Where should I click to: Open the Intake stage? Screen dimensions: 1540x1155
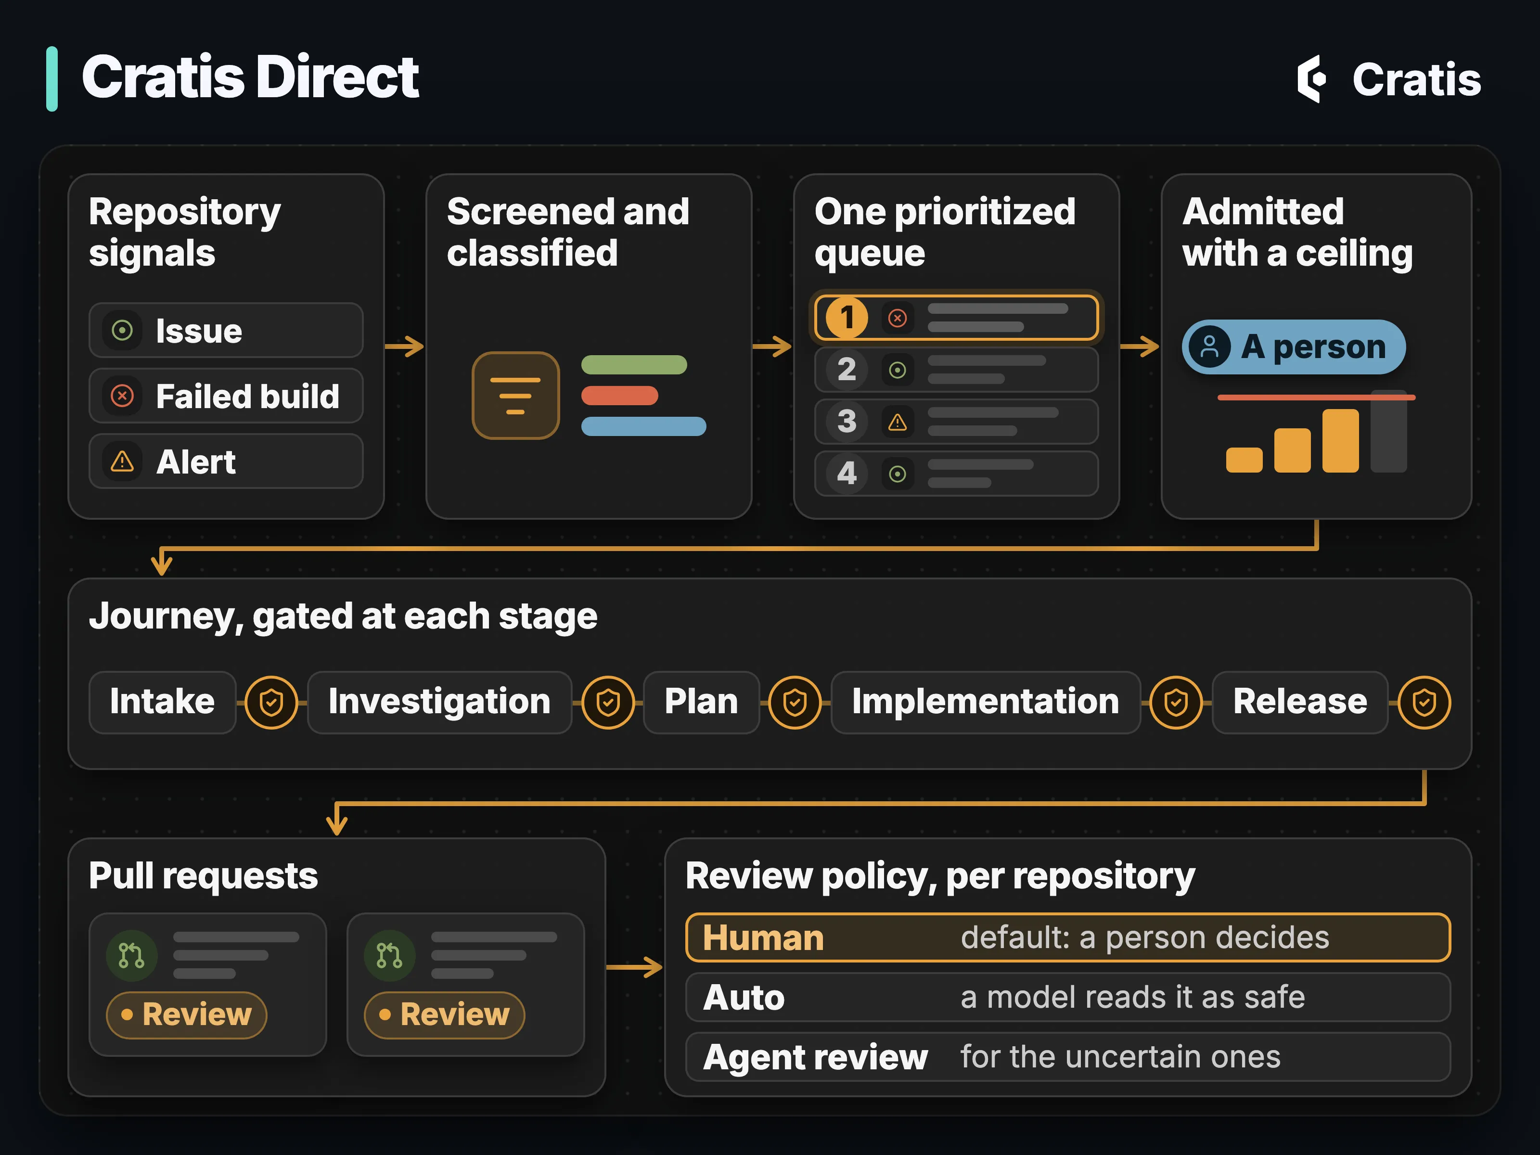pyautogui.click(x=163, y=703)
